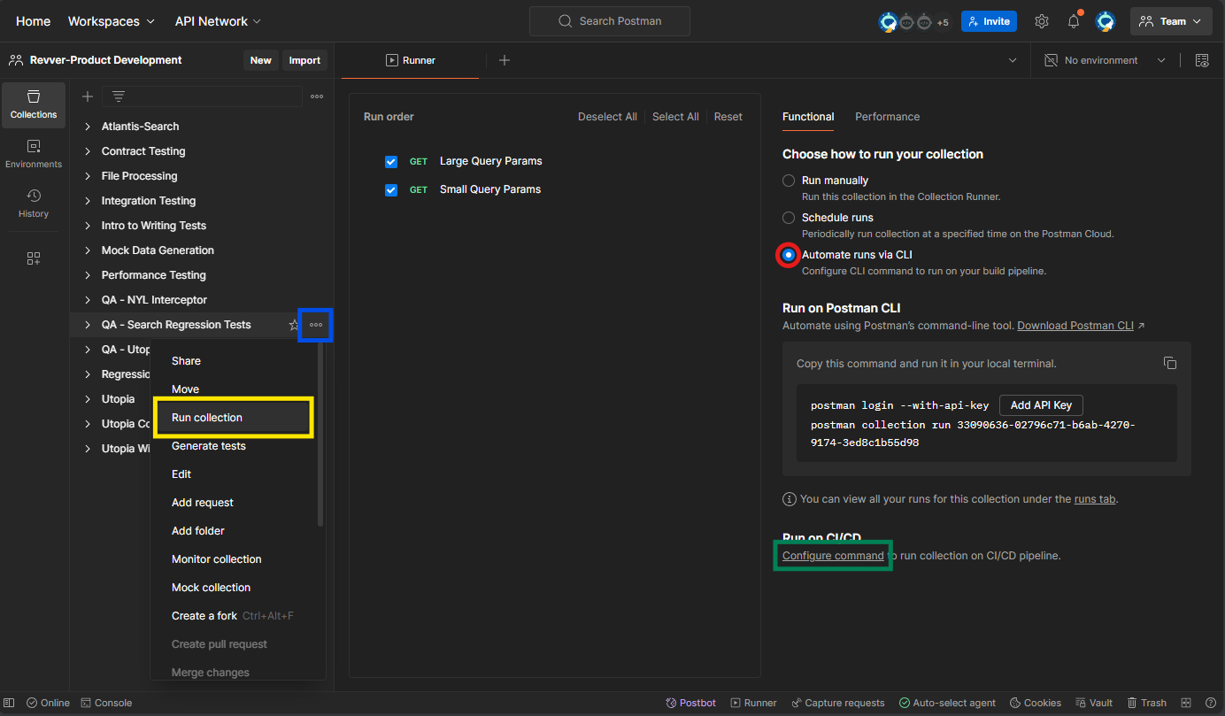Expand the File Processing collection
Viewport: 1225px width, 716px height.
point(88,176)
